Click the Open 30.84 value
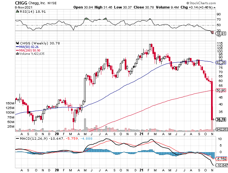This screenshot has width=228, height=173. click(83, 7)
